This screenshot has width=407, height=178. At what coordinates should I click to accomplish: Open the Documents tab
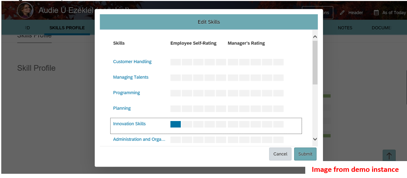tap(382, 28)
